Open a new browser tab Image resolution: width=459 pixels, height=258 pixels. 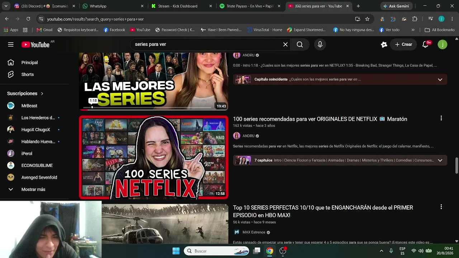click(x=358, y=6)
